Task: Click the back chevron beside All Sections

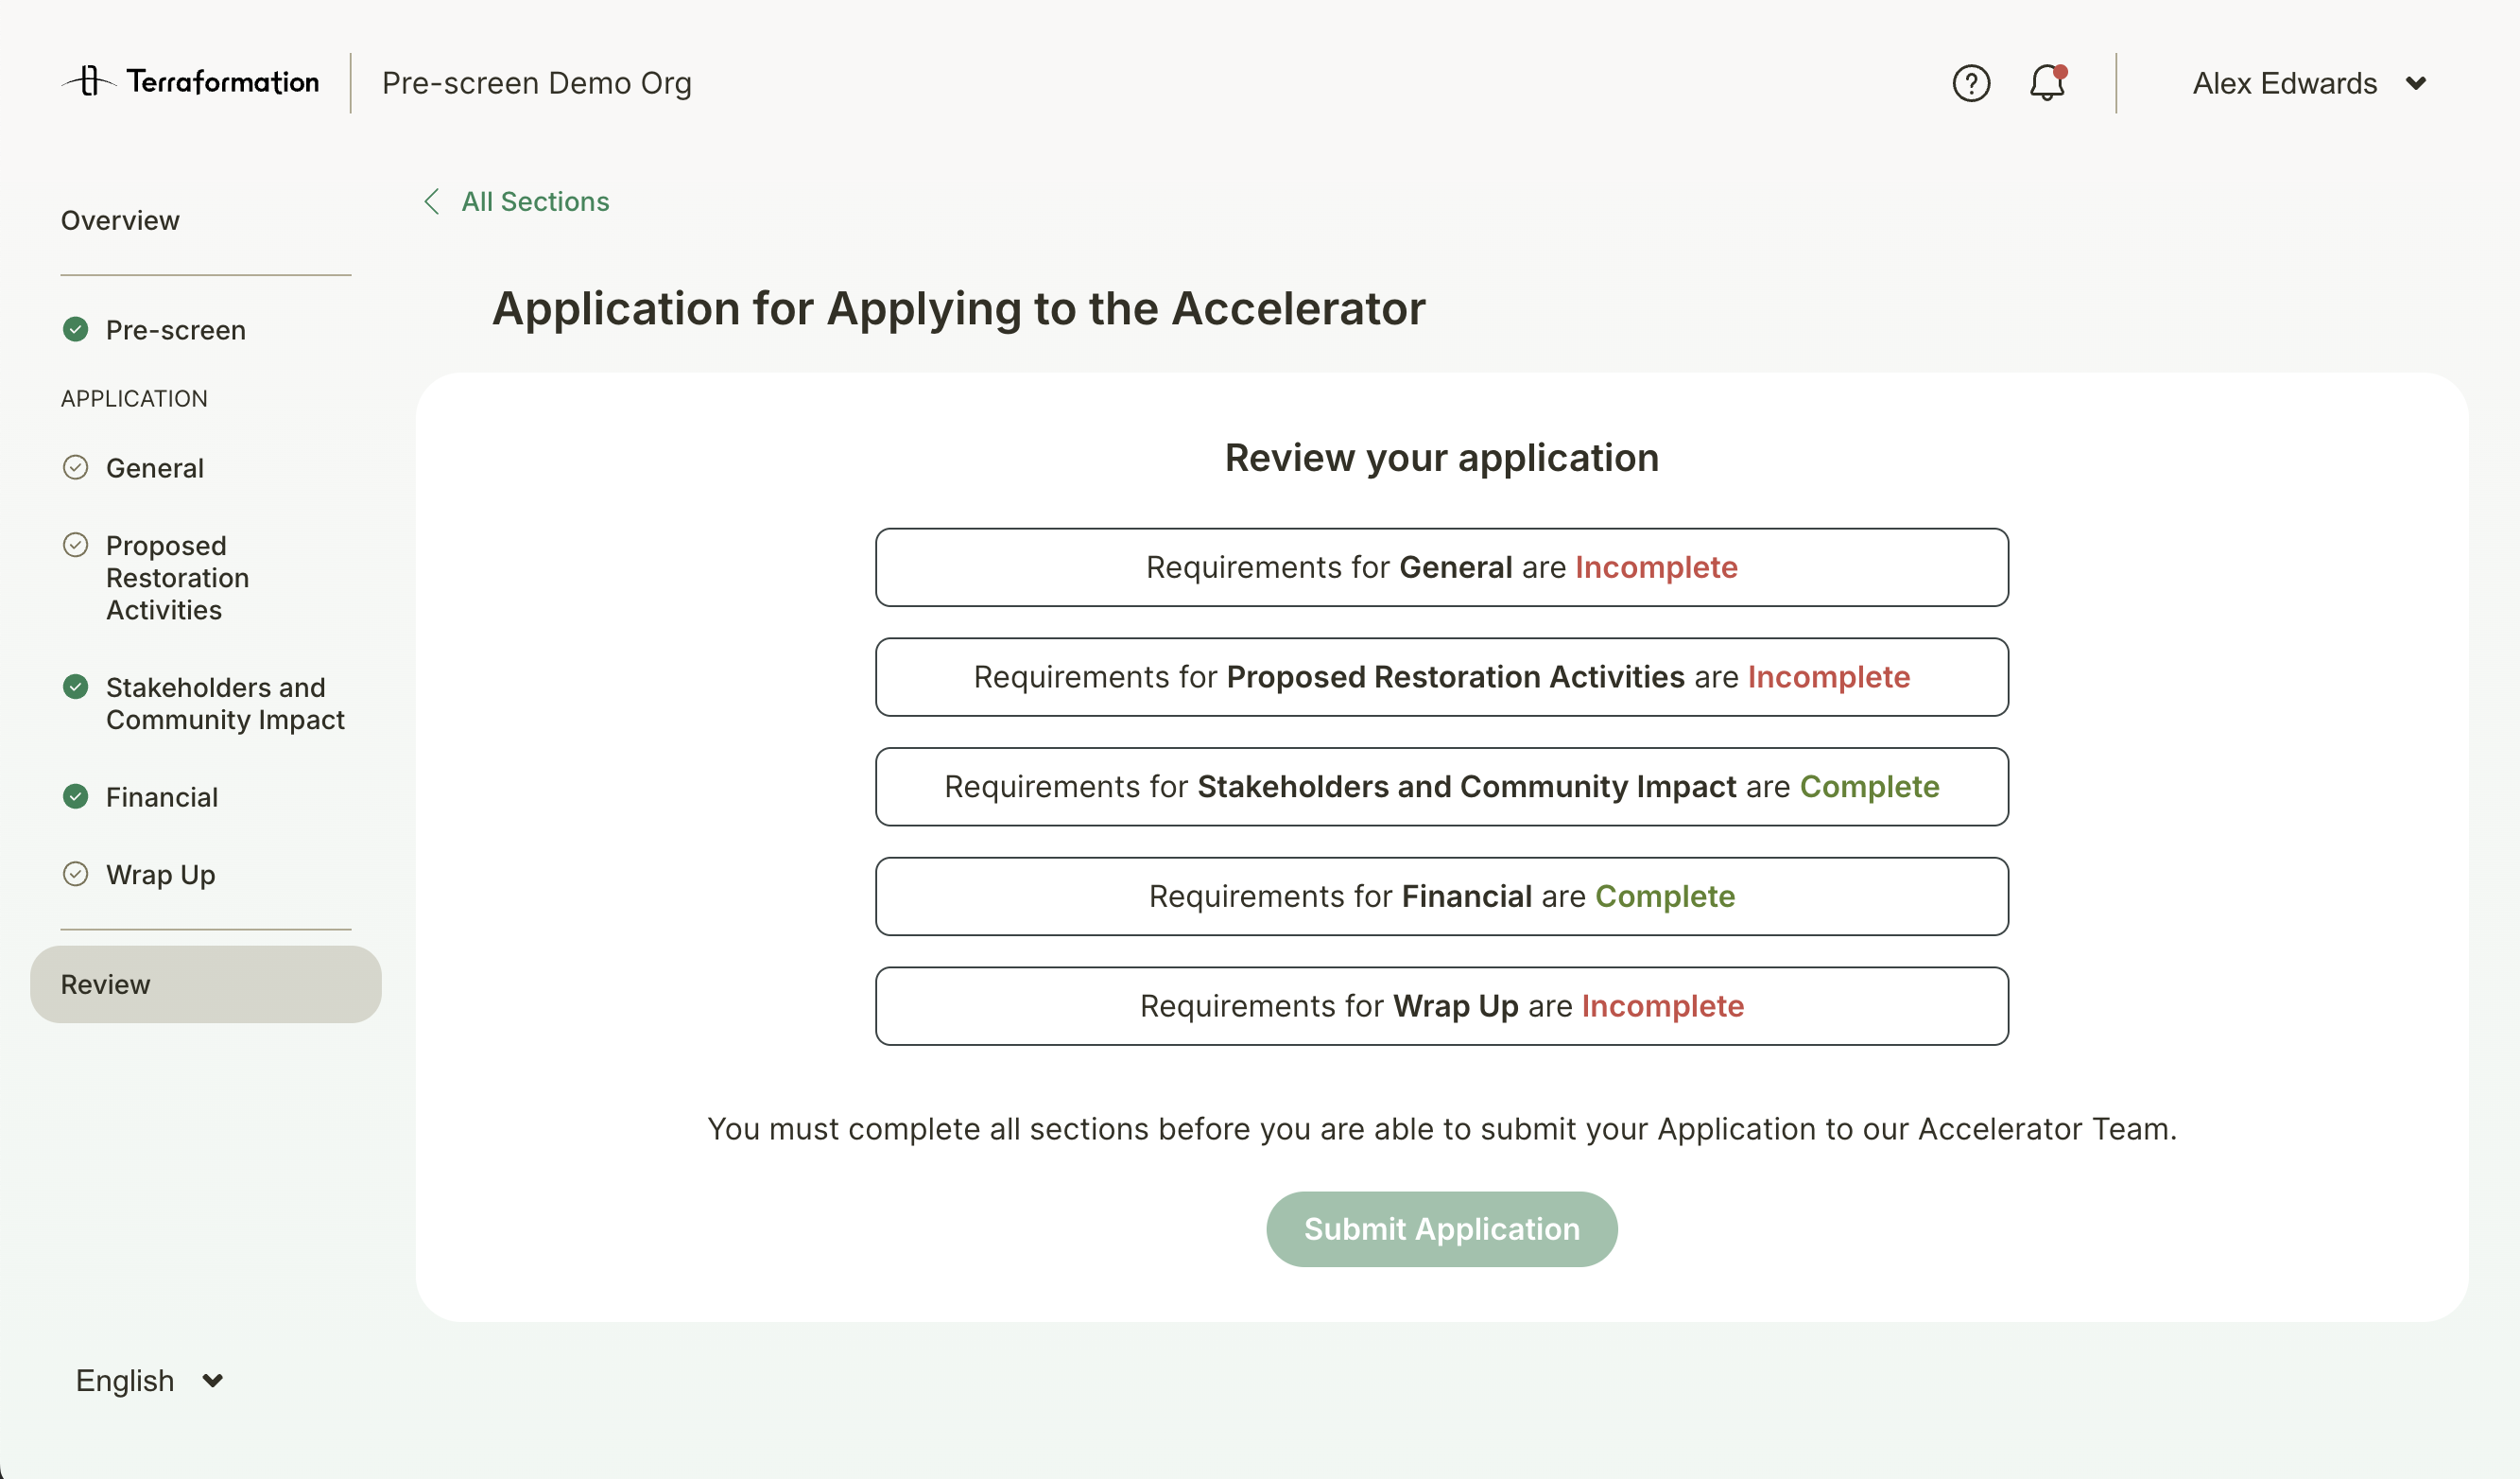Action: tap(432, 201)
